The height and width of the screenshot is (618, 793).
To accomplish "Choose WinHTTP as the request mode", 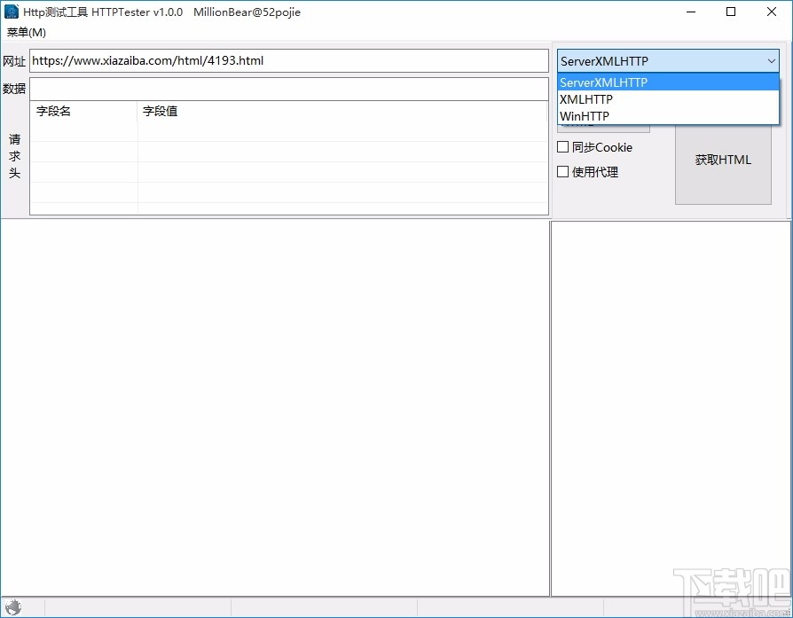I will click(x=584, y=116).
